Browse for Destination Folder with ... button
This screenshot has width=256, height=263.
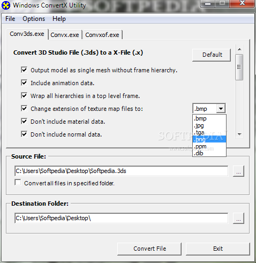(x=238, y=218)
